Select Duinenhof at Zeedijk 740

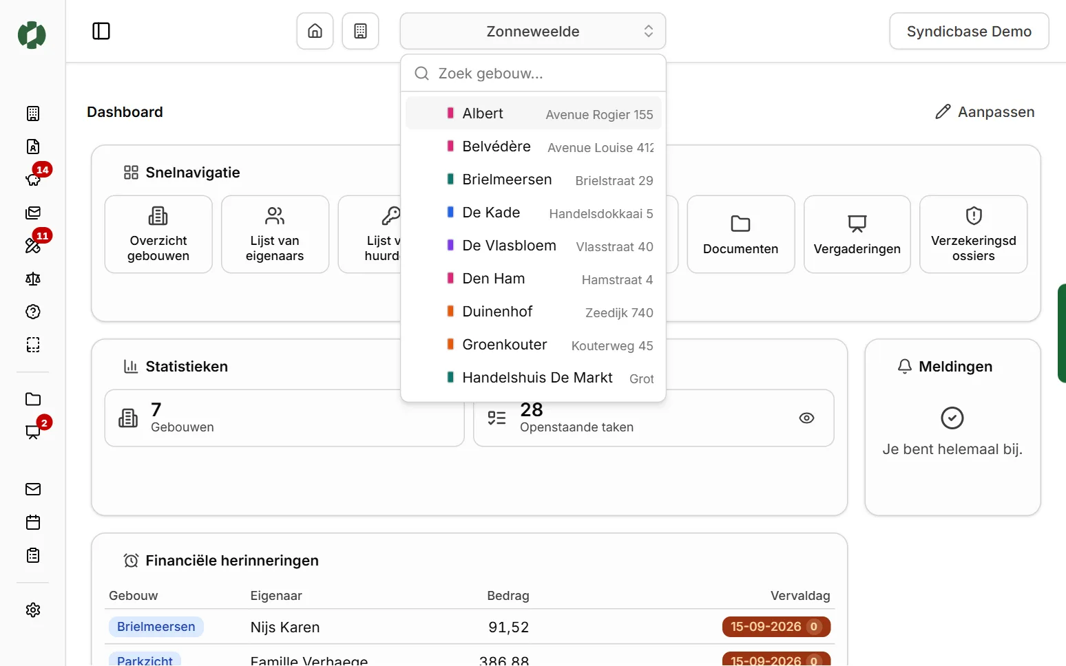coord(534,312)
